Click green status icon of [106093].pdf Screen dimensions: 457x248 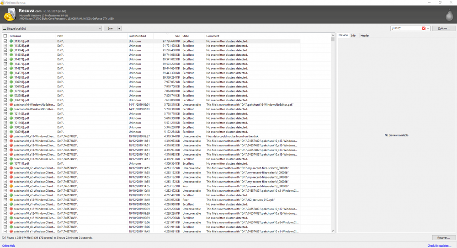(x=11, y=82)
